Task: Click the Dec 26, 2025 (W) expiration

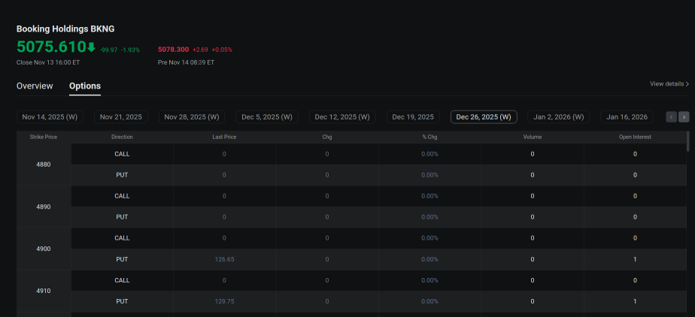Action: [x=484, y=117]
